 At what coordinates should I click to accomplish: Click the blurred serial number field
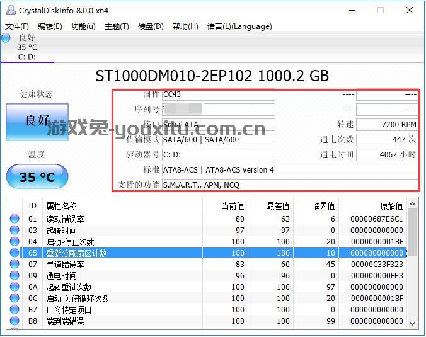click(219, 110)
